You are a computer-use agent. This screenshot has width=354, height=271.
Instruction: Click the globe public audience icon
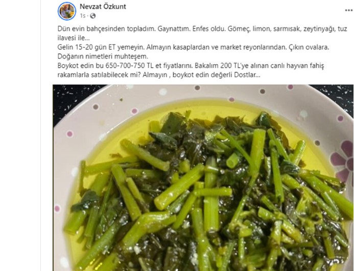coord(93,16)
